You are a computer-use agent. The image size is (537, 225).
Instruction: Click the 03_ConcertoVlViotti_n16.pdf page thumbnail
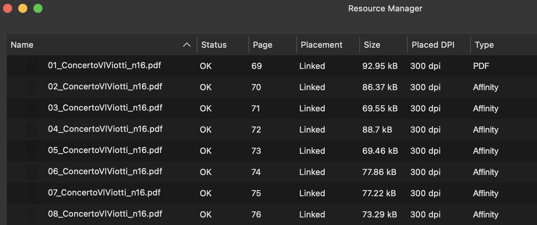pos(32,108)
